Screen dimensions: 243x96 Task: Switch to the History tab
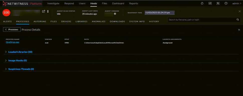click(154, 21)
